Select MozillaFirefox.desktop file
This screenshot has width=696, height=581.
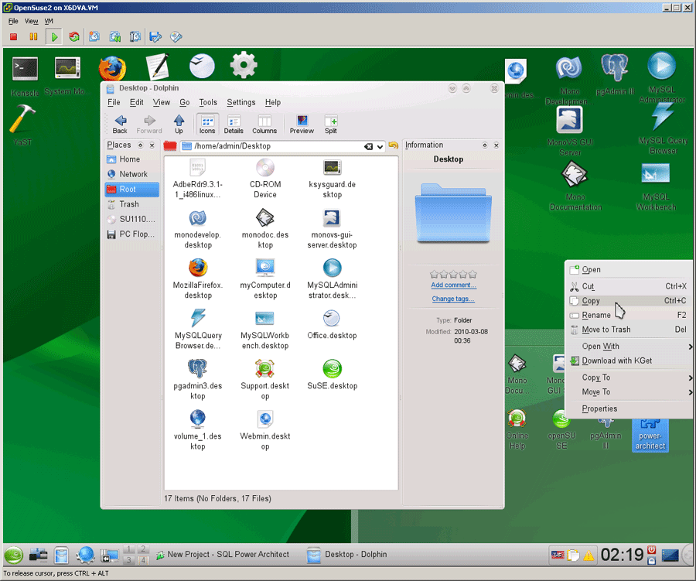pyautogui.click(x=198, y=279)
